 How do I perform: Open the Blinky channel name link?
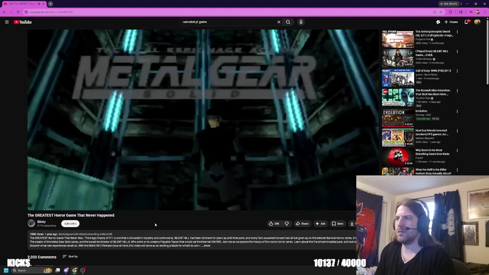41,222
